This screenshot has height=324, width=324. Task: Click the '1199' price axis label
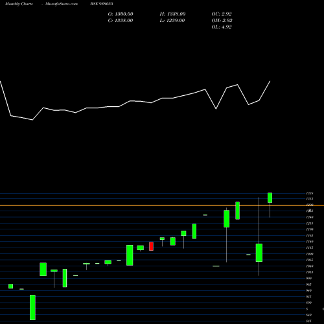pyautogui.click(x=310, y=229)
